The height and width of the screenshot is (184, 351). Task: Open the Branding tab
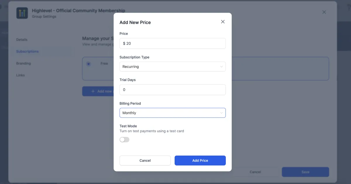[23, 63]
